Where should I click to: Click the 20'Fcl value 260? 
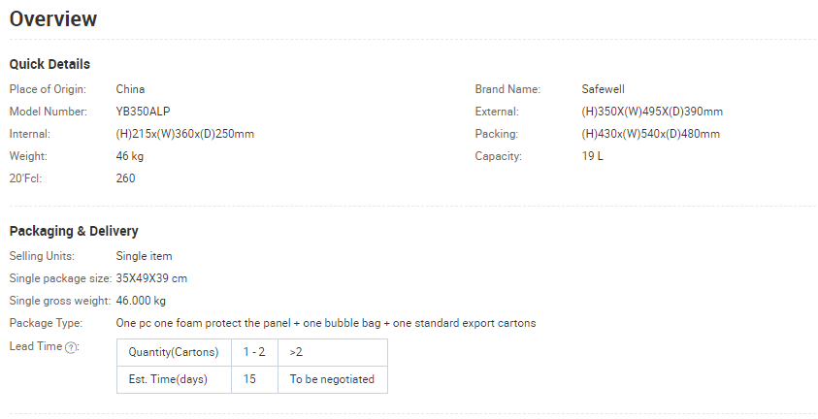point(125,178)
